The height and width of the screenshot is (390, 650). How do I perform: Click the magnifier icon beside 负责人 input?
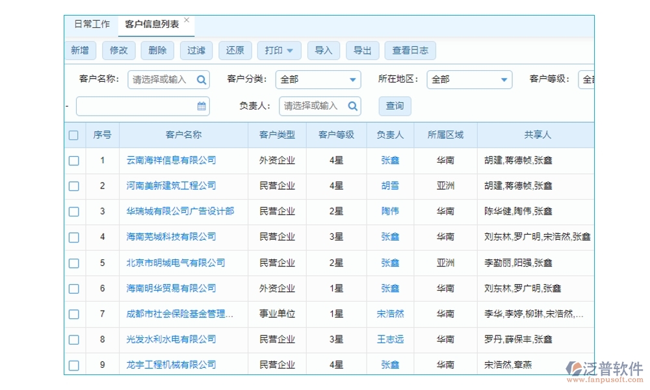[x=354, y=105]
